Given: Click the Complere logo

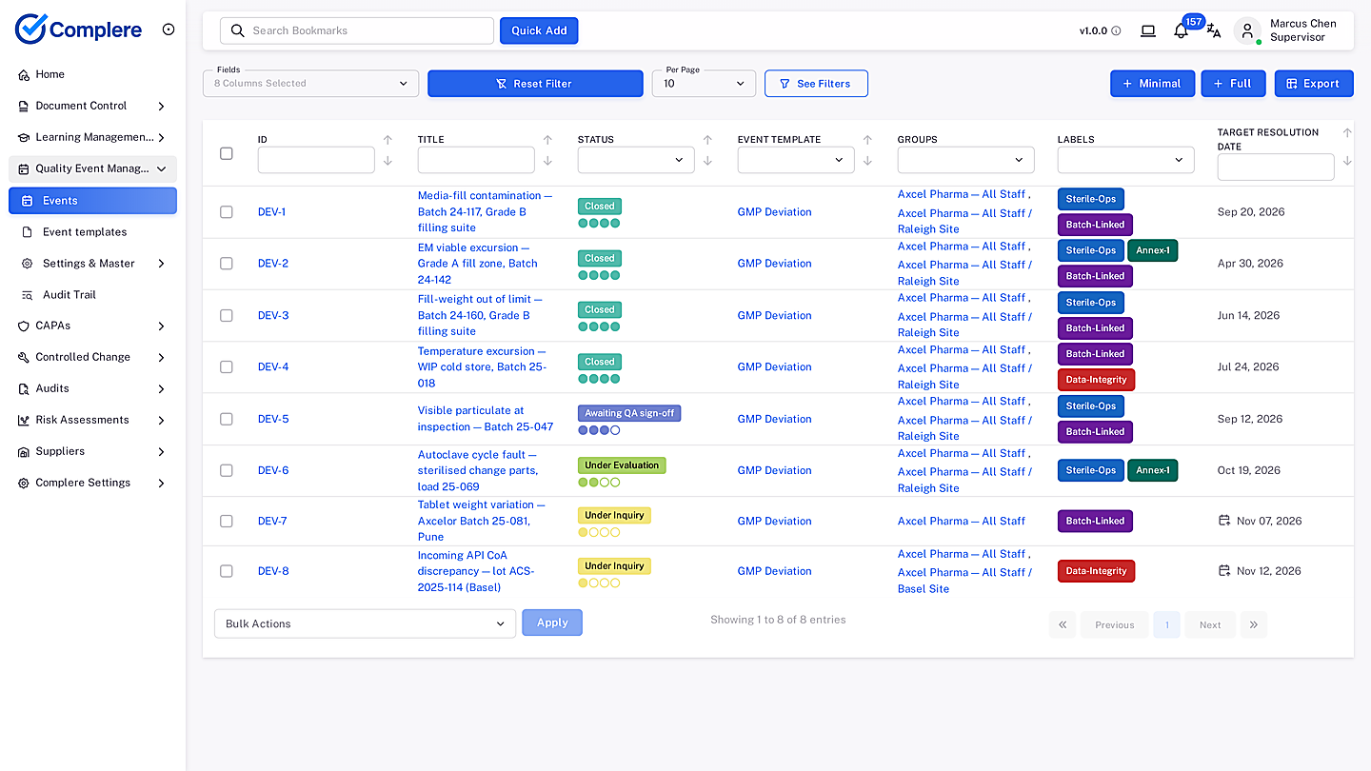Looking at the screenshot, I should point(78,30).
